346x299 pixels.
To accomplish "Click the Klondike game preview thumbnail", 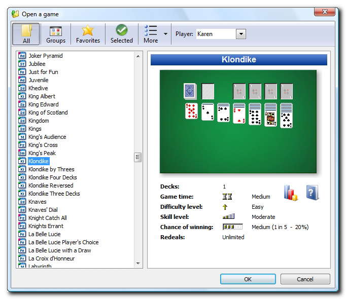I will 238,122.
